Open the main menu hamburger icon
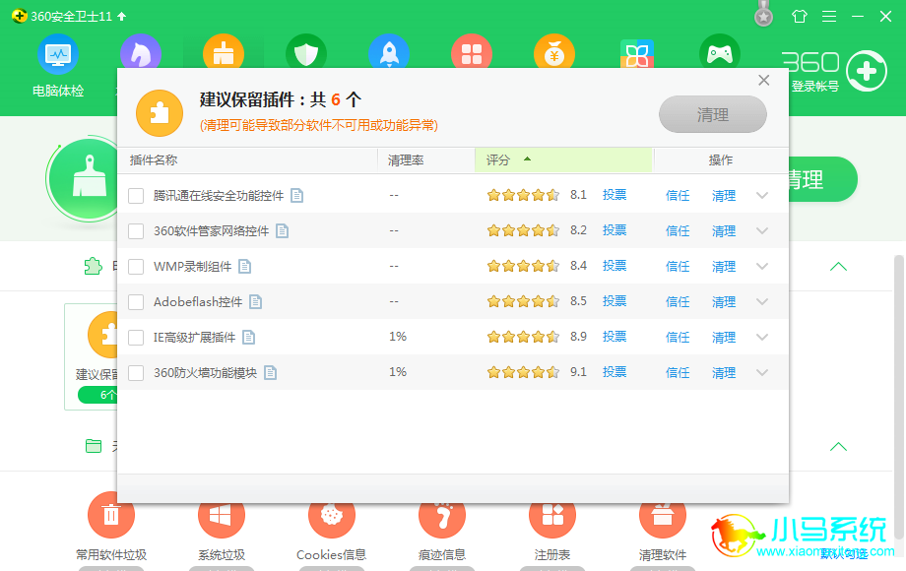The width and height of the screenshot is (906, 571). (829, 16)
